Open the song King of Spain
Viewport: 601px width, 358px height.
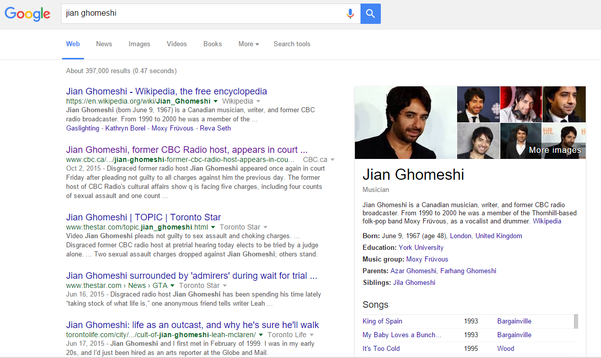[x=382, y=321]
